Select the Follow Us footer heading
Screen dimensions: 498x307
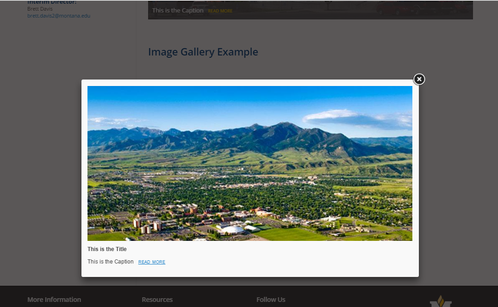tap(271, 300)
